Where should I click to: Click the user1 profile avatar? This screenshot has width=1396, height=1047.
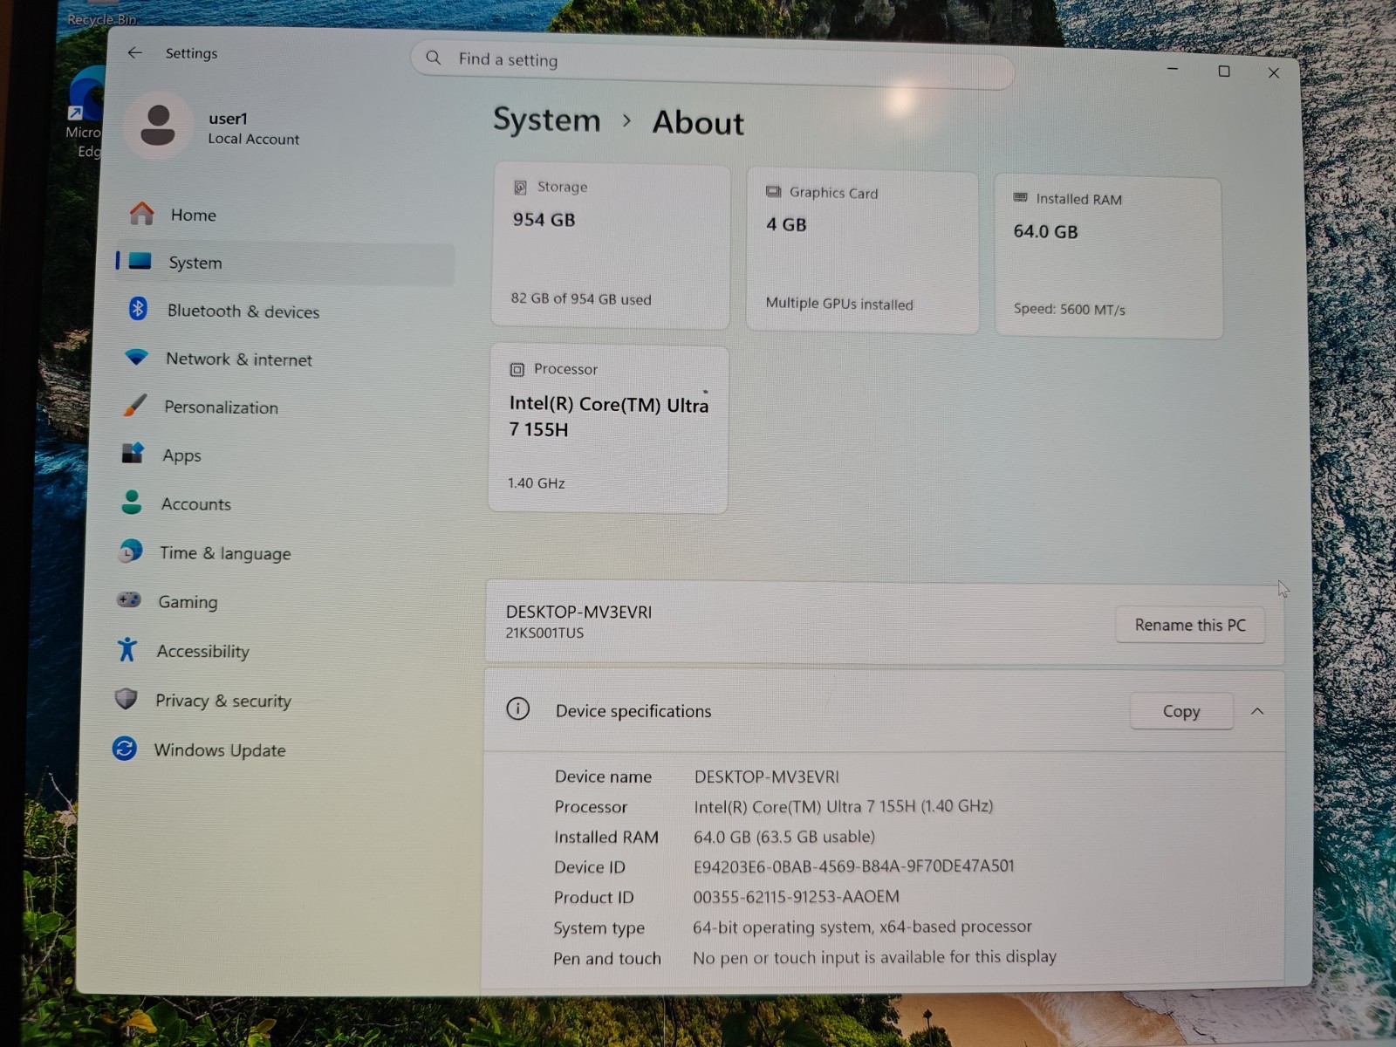158,125
